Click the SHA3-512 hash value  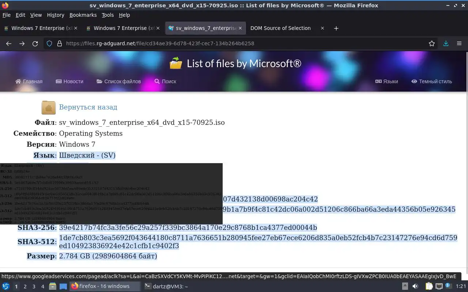point(258,242)
